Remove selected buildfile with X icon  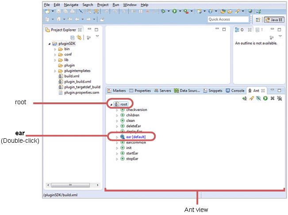[272, 98]
